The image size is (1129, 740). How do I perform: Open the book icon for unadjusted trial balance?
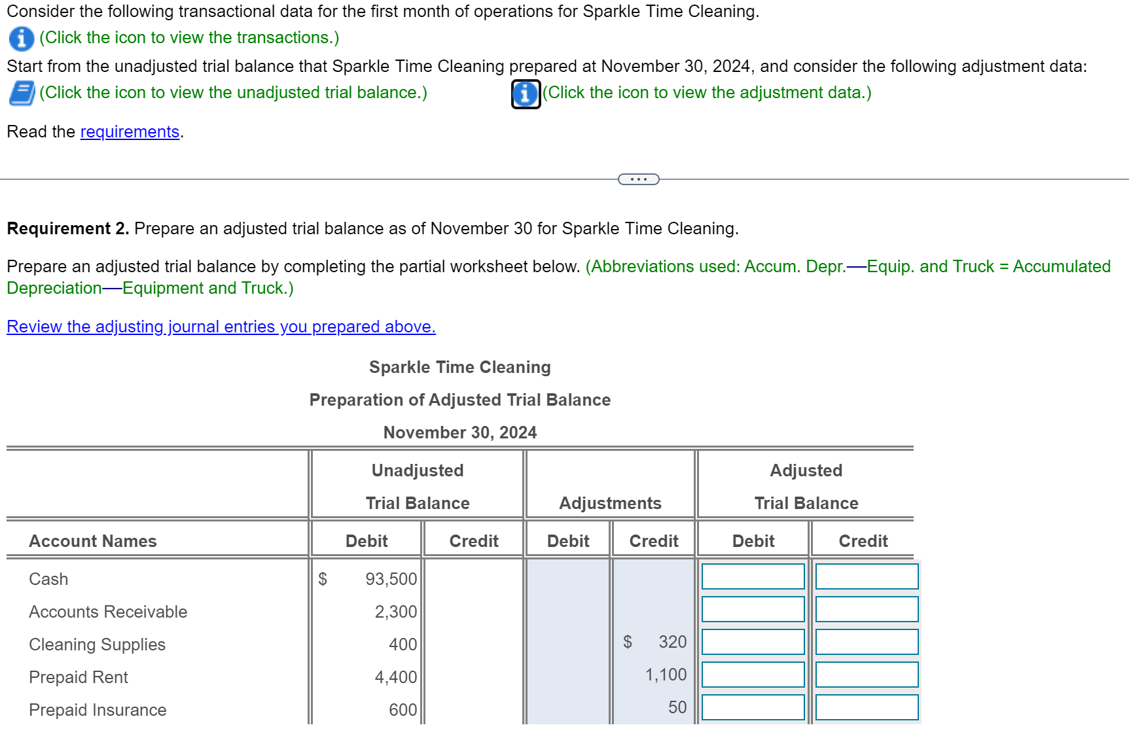[x=20, y=93]
